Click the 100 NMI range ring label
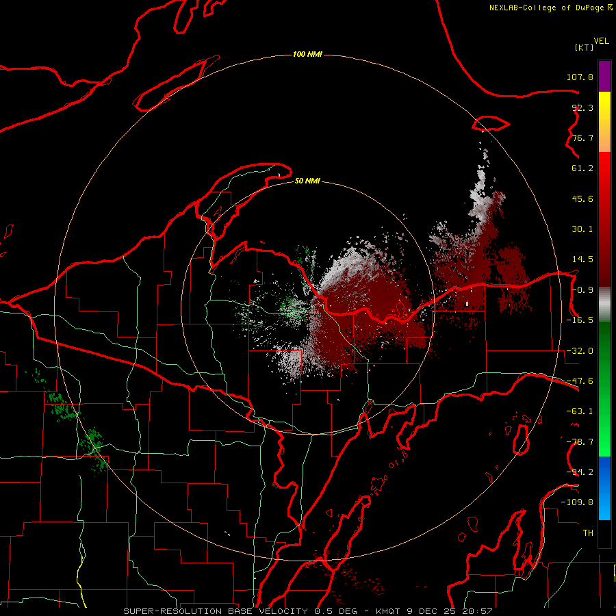Viewport: 616px width, 616px height. pyautogui.click(x=307, y=54)
